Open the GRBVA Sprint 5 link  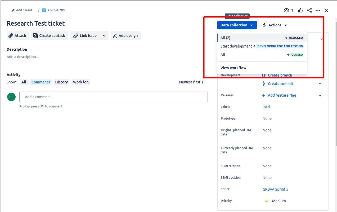coord(275,189)
